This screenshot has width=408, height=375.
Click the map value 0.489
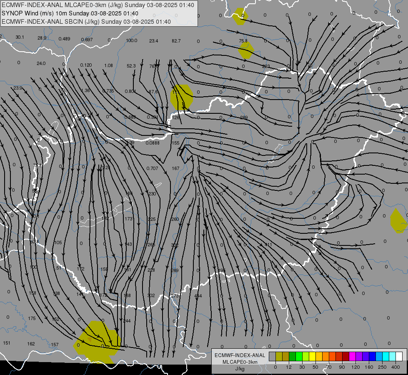pos(64,39)
